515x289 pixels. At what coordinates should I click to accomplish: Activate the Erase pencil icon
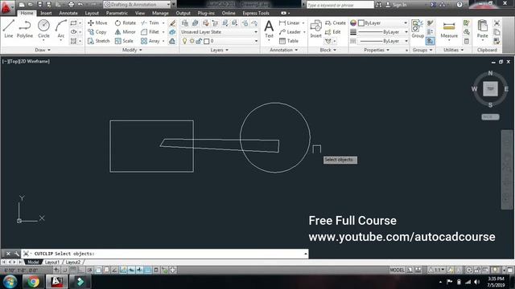(172, 23)
